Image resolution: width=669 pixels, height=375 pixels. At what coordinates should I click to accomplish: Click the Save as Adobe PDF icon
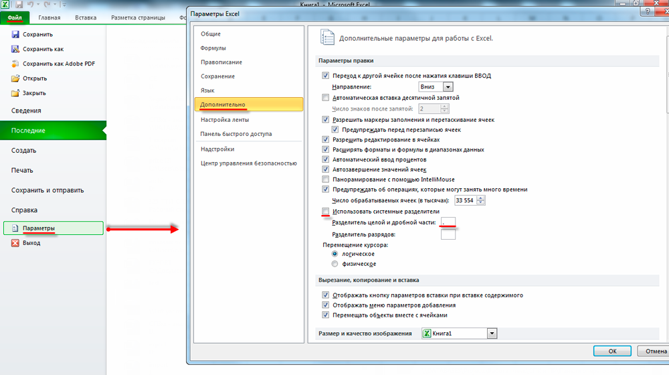coord(15,64)
